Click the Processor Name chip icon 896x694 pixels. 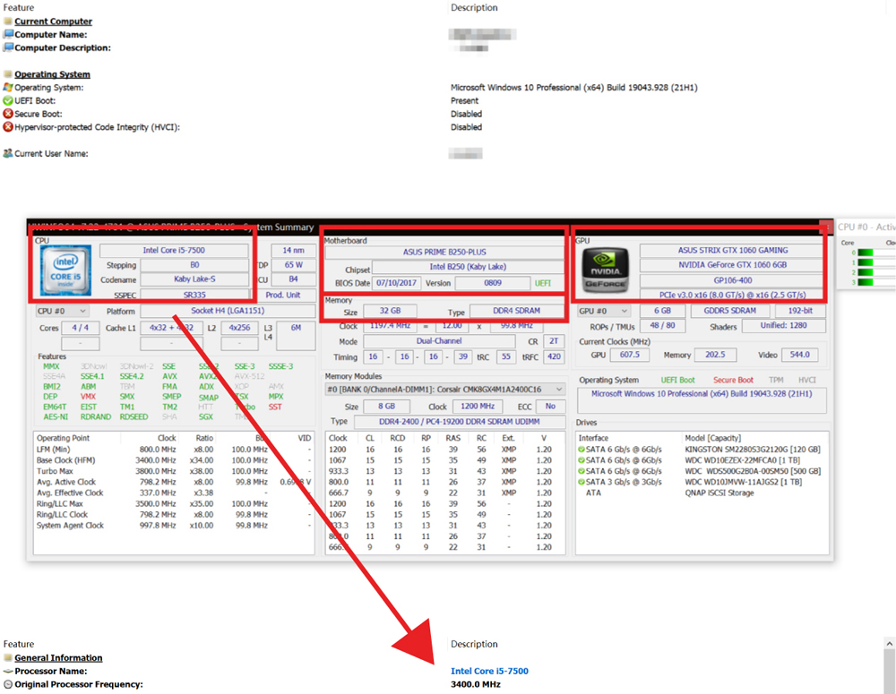tap(8, 671)
